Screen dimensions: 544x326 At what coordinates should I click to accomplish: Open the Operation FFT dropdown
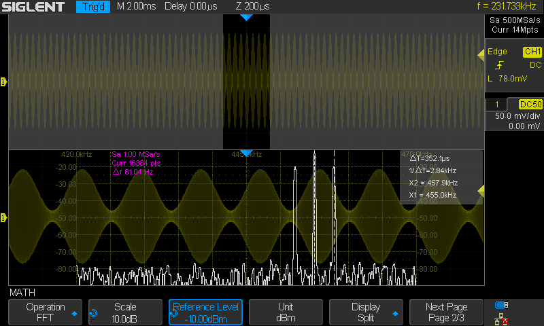[x=45, y=312]
